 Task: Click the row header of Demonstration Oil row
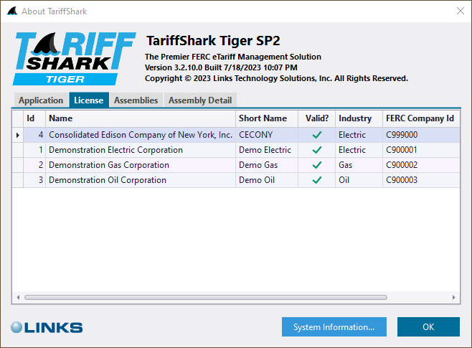[18, 180]
